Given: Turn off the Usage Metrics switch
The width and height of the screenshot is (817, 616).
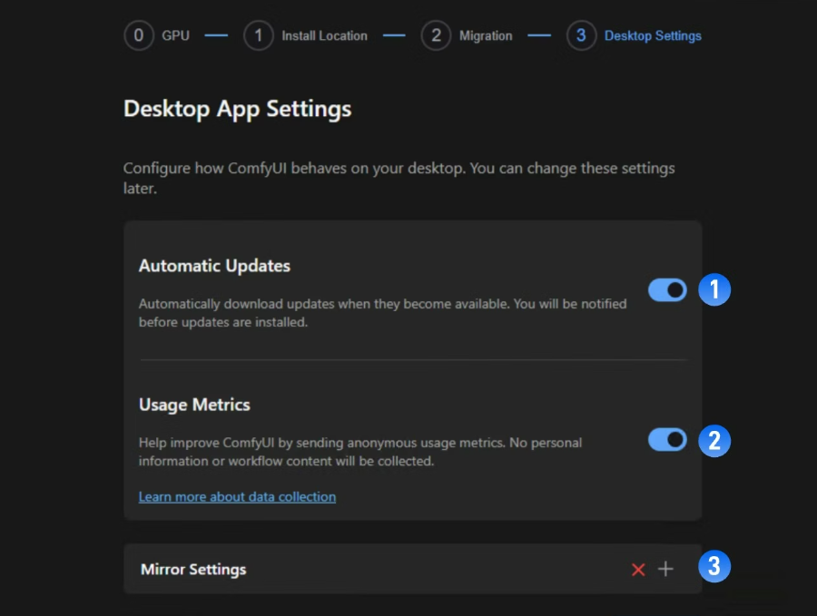Looking at the screenshot, I should 667,440.
